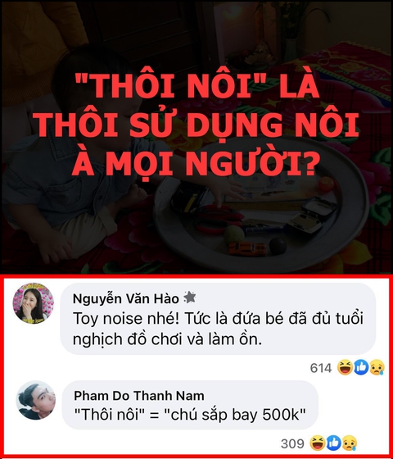Open Nguyễn Văn Hào's profile picture
The height and width of the screenshot is (459, 393).
click(33, 303)
